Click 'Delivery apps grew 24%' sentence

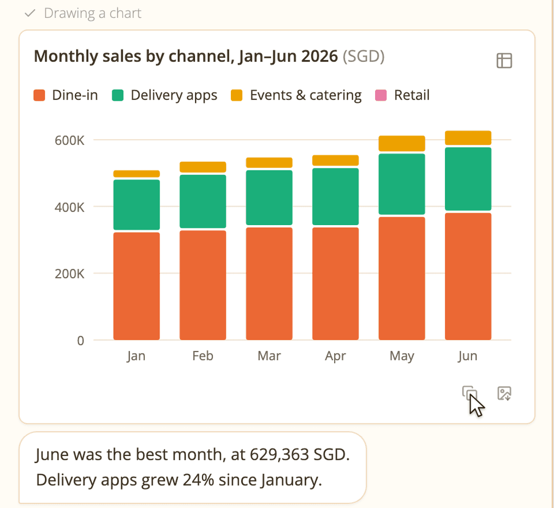179,480
